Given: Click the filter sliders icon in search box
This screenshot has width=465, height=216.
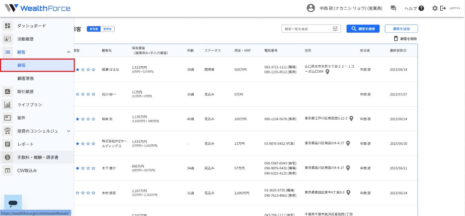Looking at the screenshot, I should 335,29.
